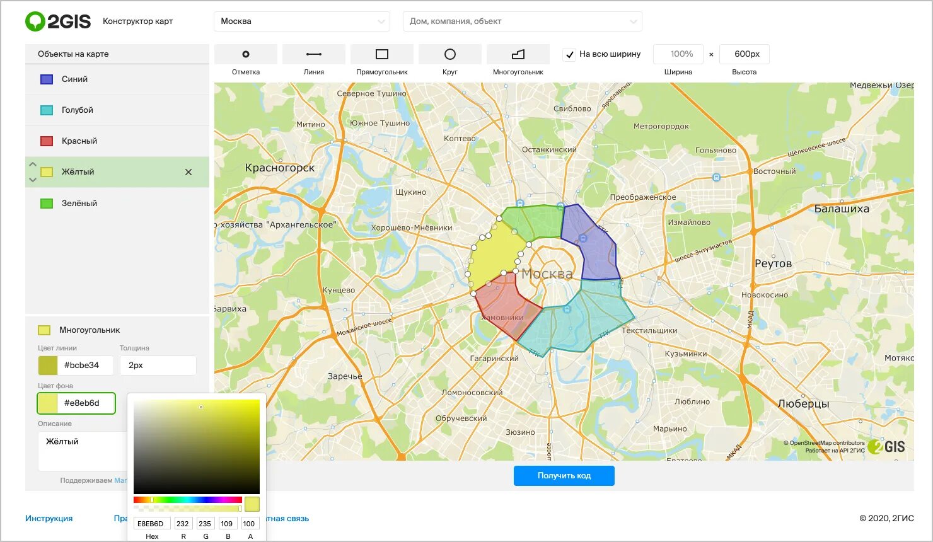The height and width of the screenshot is (542, 933).
Task: Click the current color preview swatch in picker
Action: click(x=252, y=504)
